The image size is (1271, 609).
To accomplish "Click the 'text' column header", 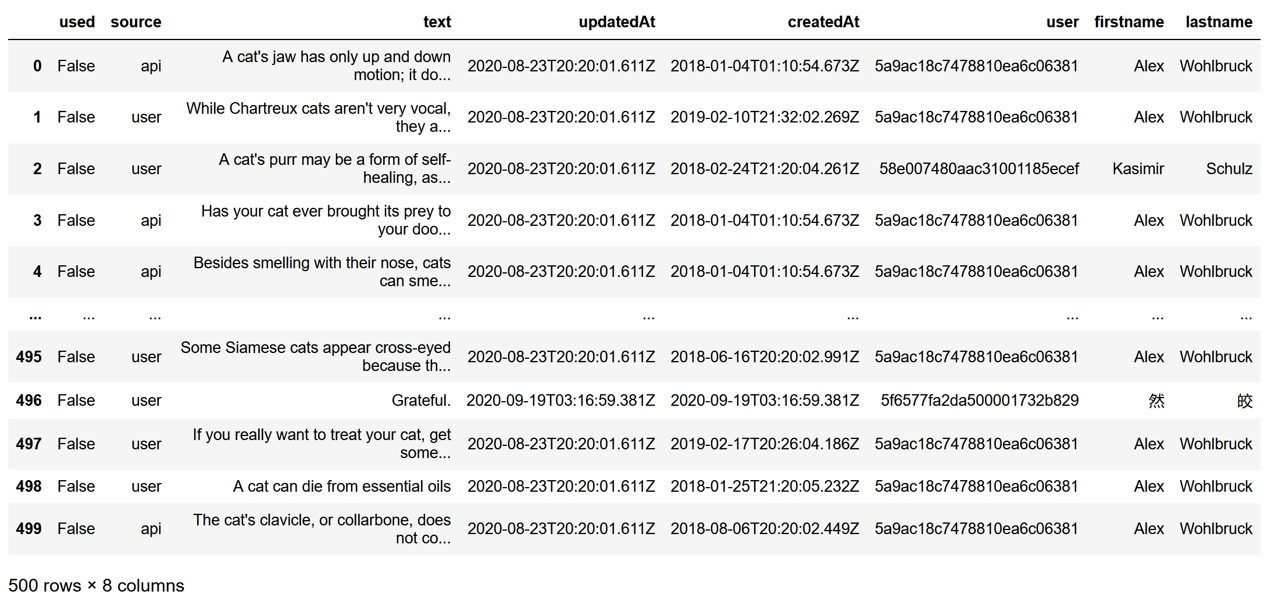I will coord(437,22).
